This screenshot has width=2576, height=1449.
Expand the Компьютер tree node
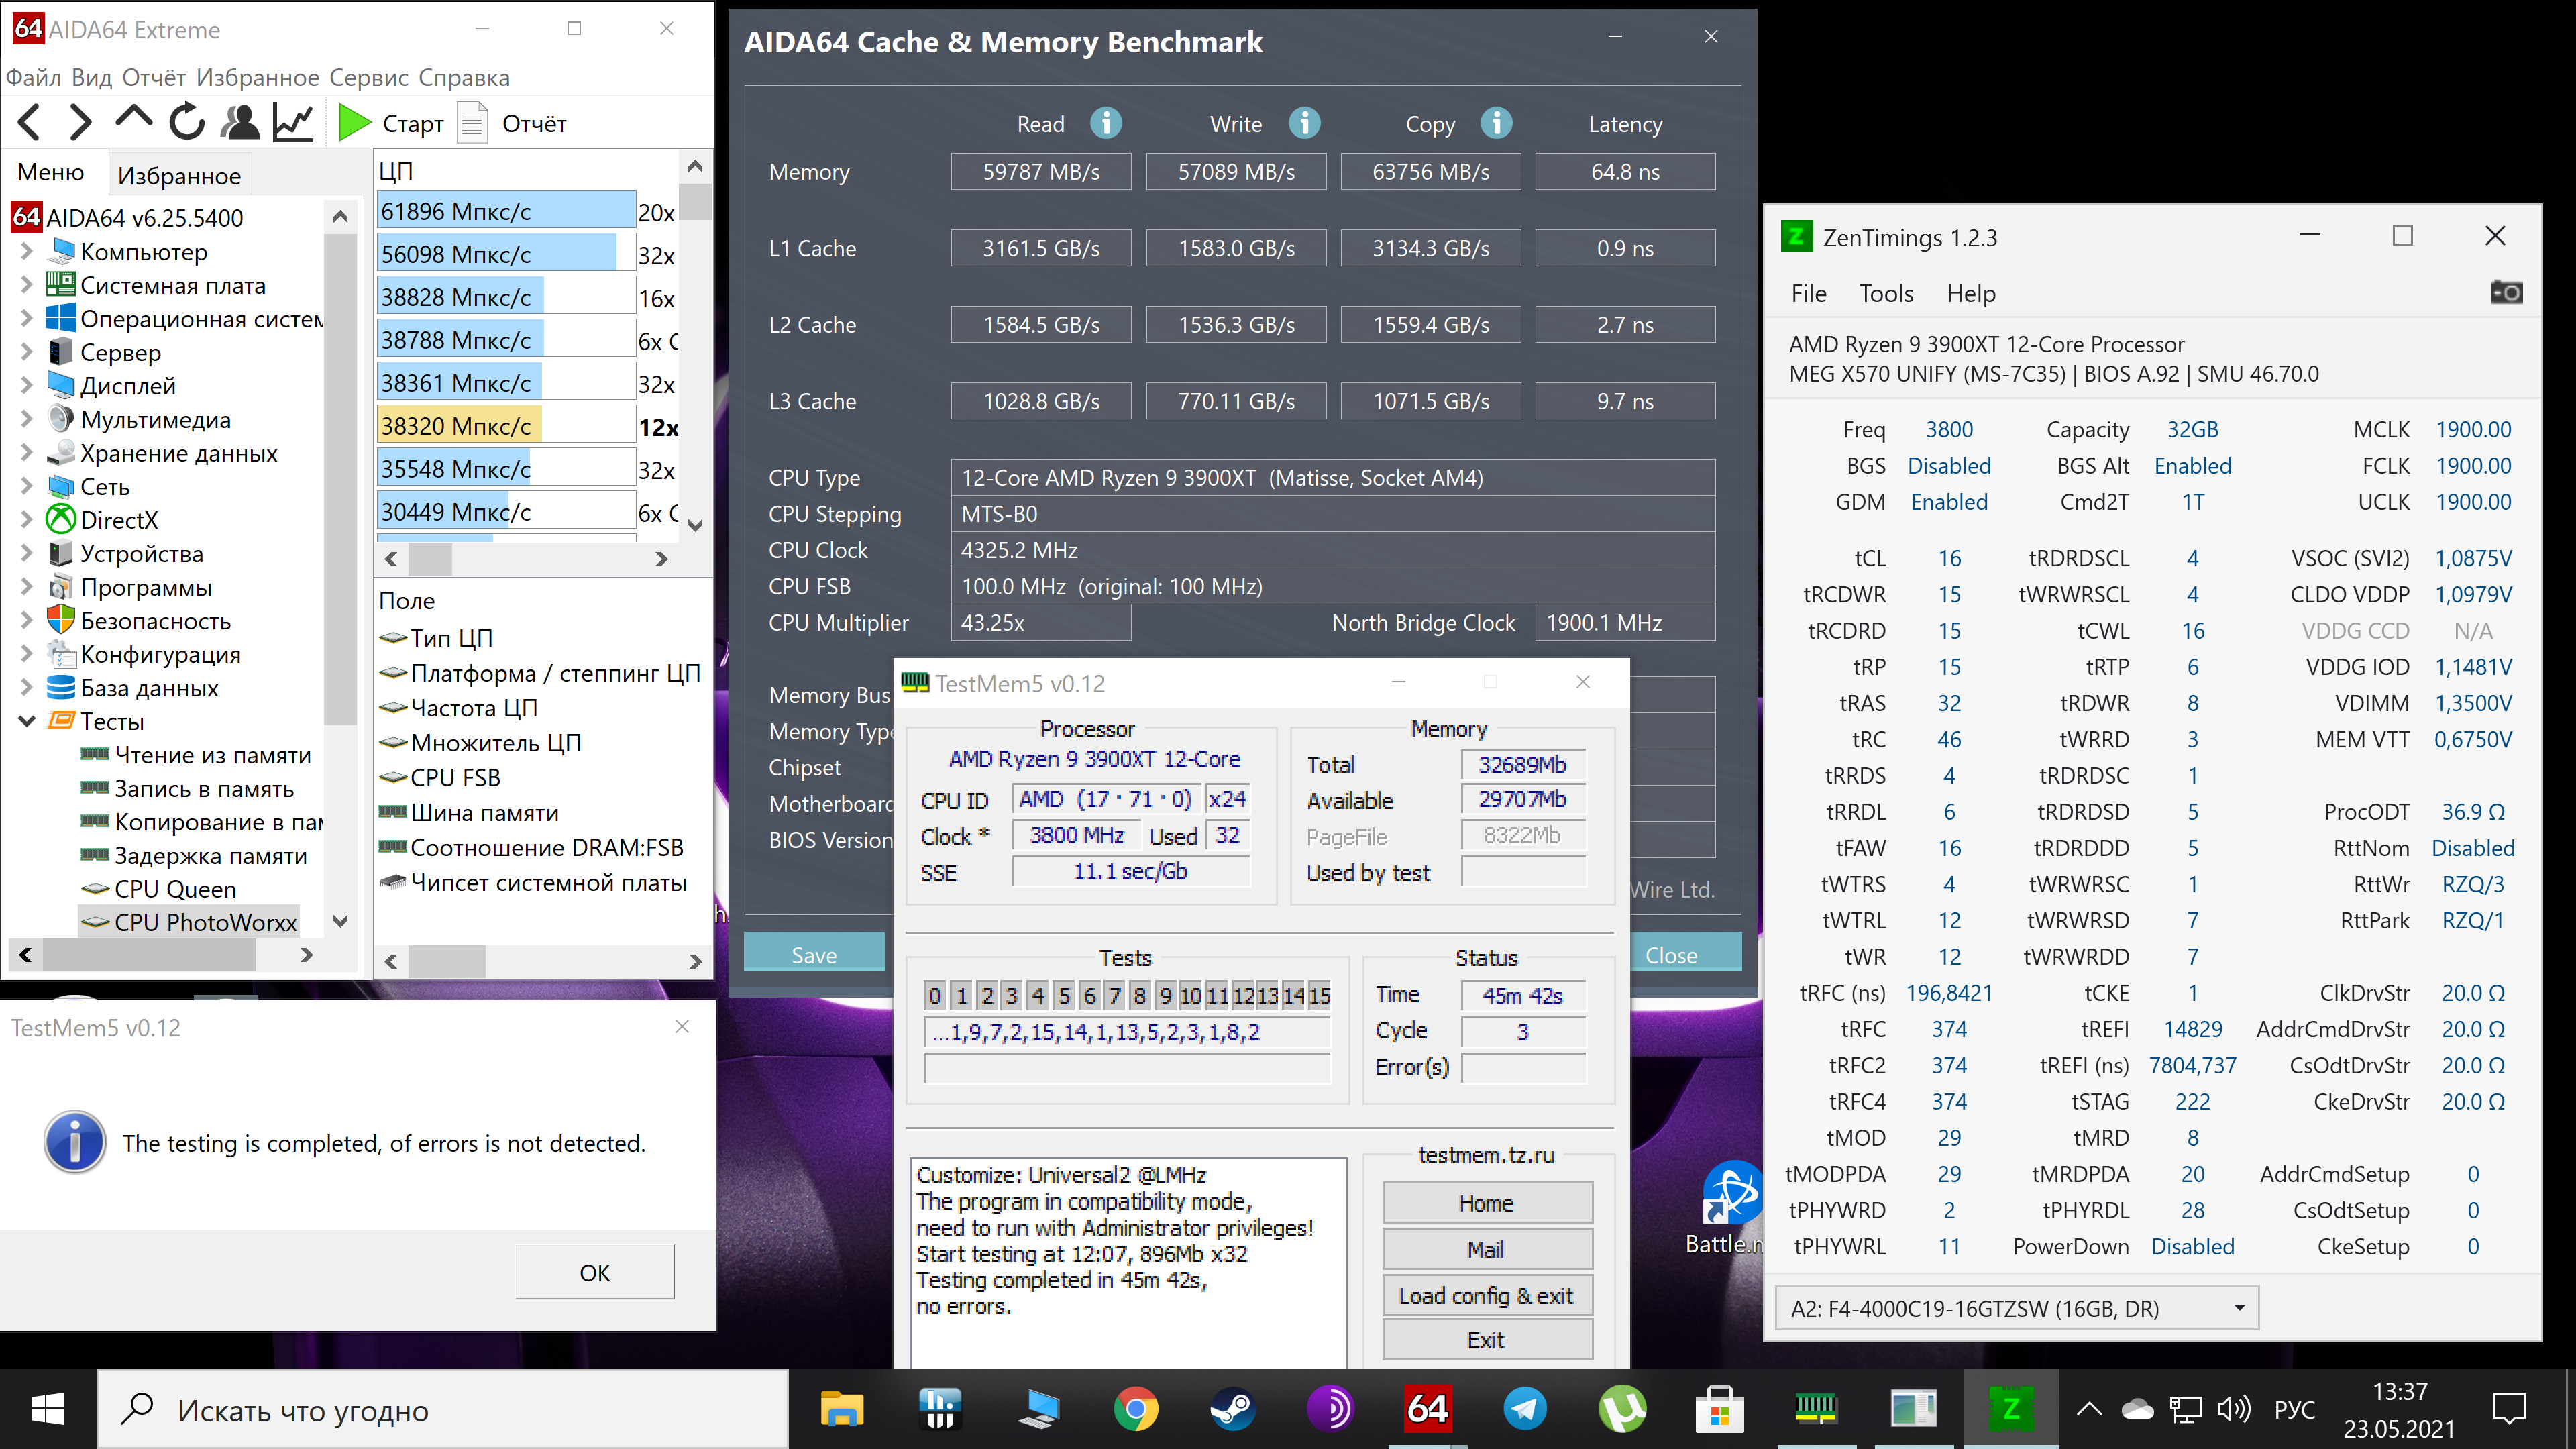[27, 251]
